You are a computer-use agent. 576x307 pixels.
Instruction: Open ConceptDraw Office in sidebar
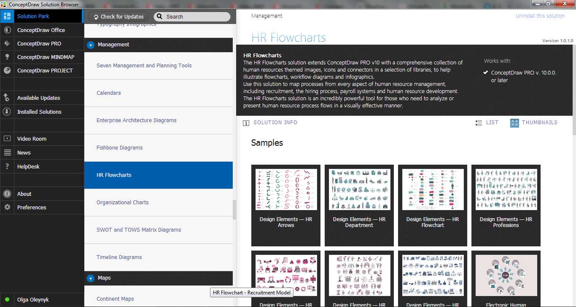pyautogui.click(x=42, y=30)
